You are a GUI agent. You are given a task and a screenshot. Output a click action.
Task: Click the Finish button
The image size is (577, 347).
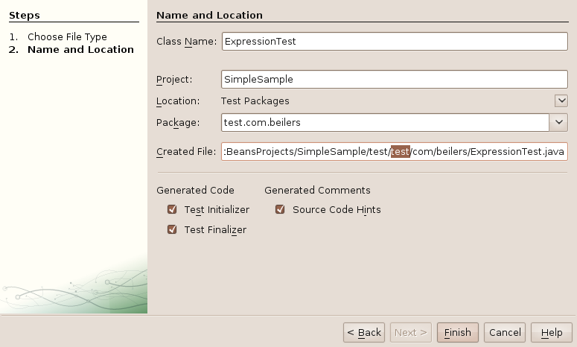457,332
